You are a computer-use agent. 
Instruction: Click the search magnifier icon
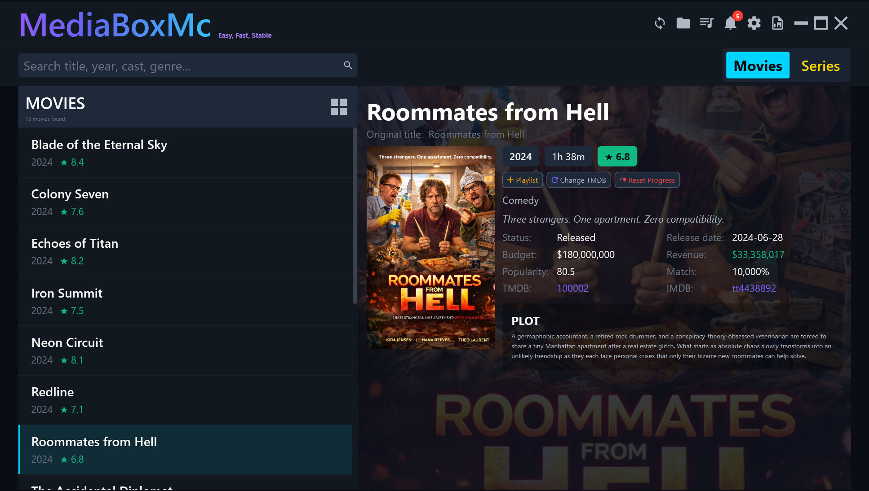pyautogui.click(x=348, y=65)
